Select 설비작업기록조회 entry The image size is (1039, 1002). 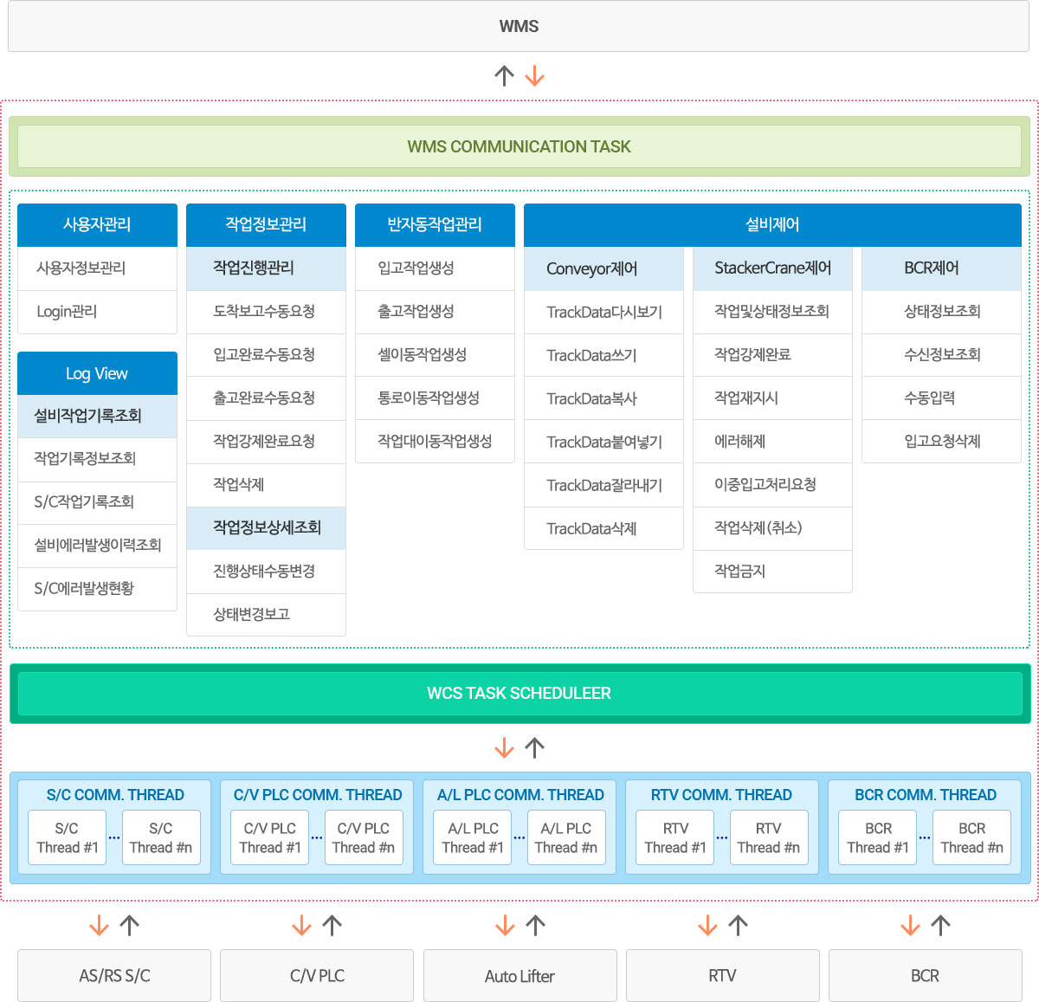point(97,416)
